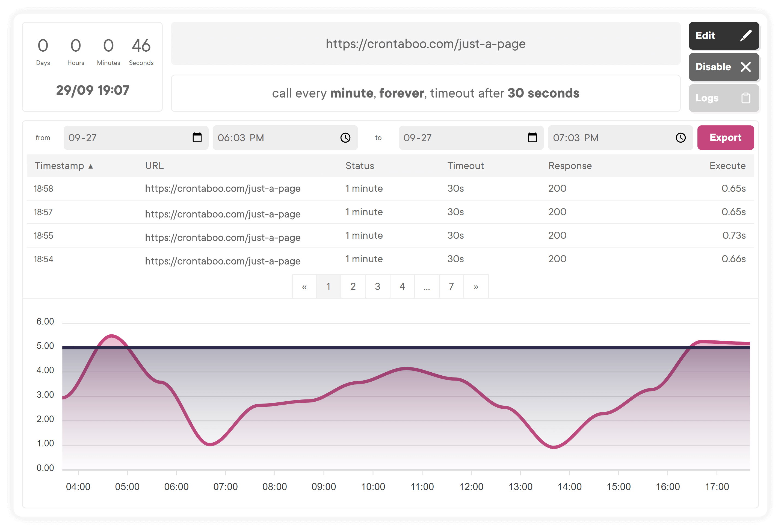
Task: Click the clipboard icon on Logs button
Action: [746, 98]
